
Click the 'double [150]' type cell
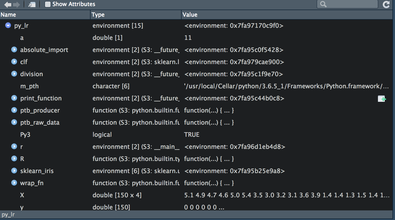[111, 207]
